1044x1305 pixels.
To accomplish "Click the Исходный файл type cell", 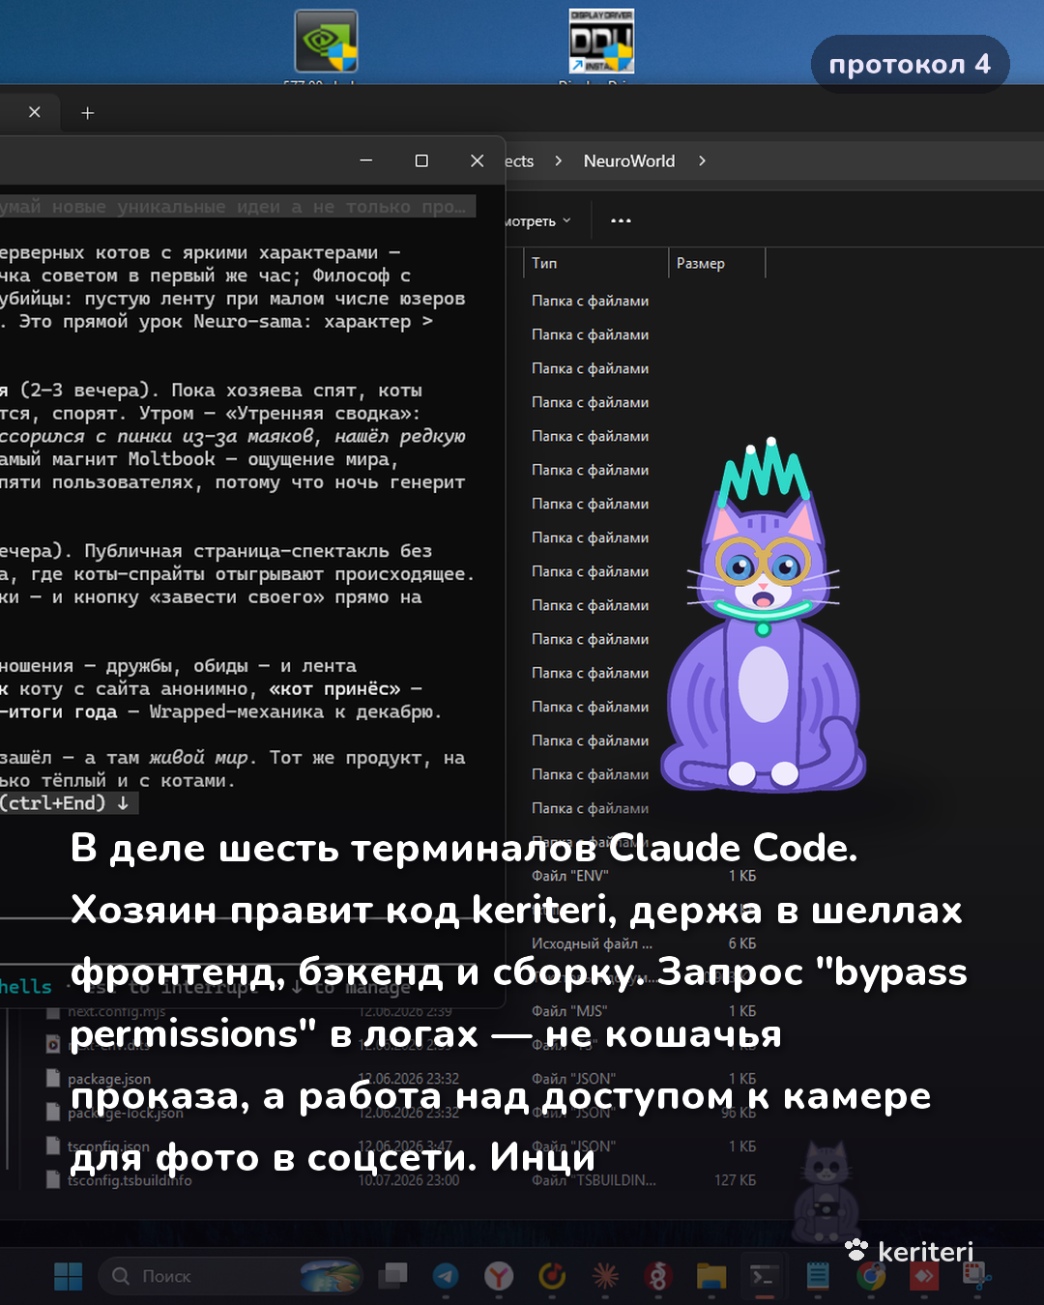I will [592, 943].
